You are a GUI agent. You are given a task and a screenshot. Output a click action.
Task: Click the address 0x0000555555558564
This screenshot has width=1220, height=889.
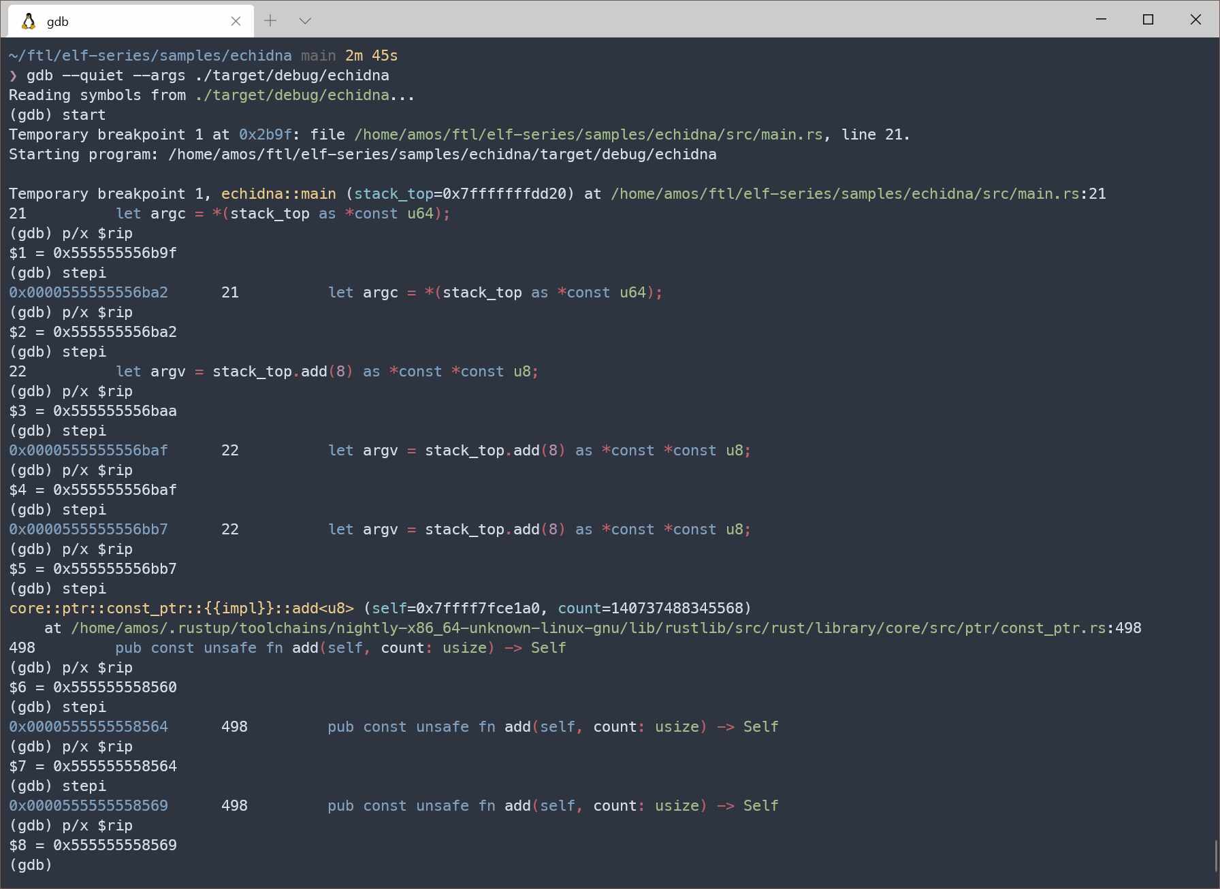pyautogui.click(x=89, y=727)
